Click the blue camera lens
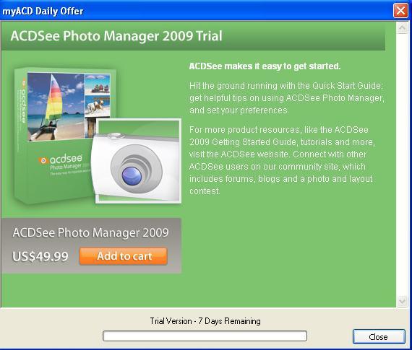This screenshot has width=412, height=350. pyautogui.click(x=132, y=176)
